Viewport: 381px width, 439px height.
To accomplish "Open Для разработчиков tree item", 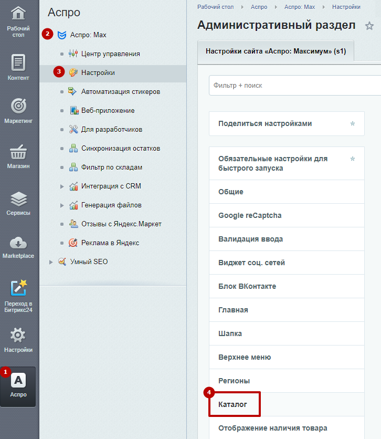I will [x=112, y=129].
